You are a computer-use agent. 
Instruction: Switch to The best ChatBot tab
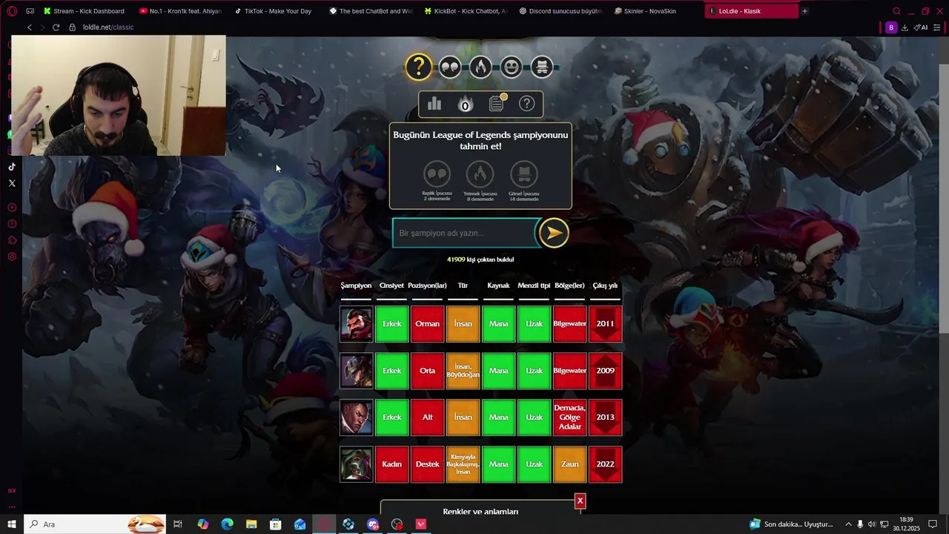[x=371, y=11]
